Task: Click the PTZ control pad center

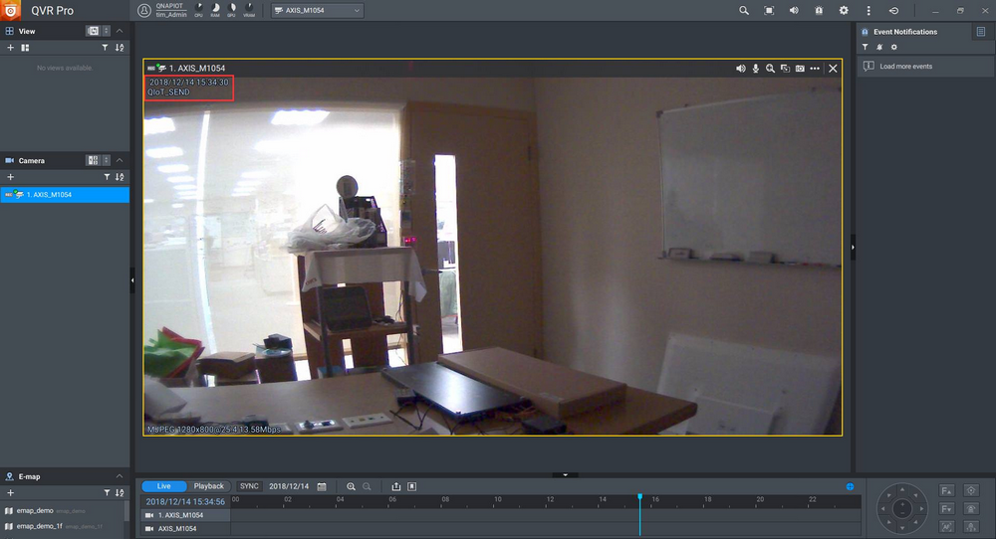Action: click(902, 508)
